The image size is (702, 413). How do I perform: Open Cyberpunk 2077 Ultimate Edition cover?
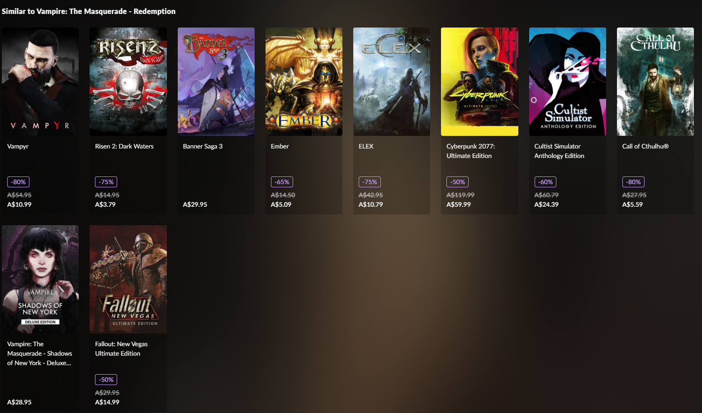(479, 82)
